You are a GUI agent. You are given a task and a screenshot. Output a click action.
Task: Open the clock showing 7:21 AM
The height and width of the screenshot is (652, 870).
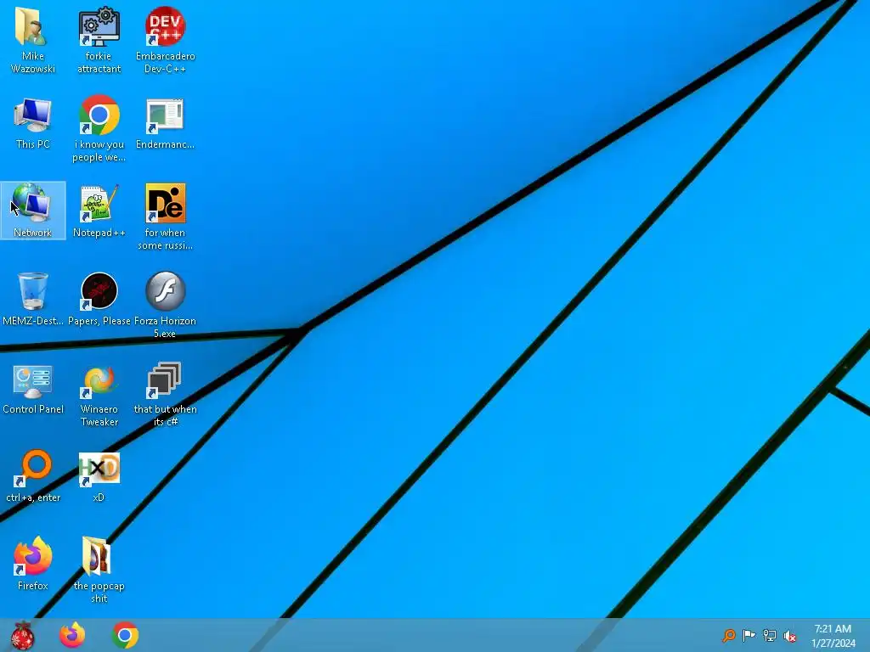click(x=833, y=636)
